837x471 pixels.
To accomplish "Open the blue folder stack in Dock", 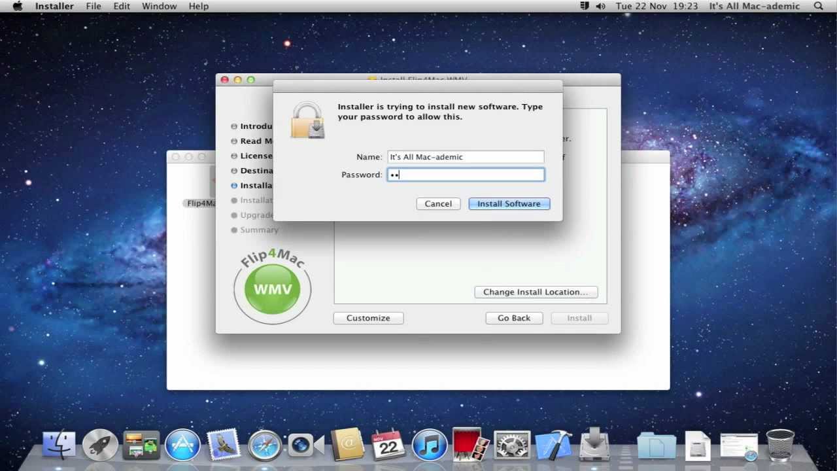I will coord(657,445).
